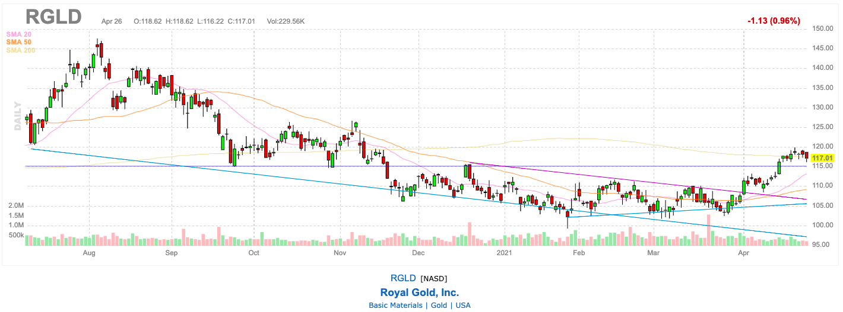
Task: Click the L:116.22 low value
Action: [212, 21]
